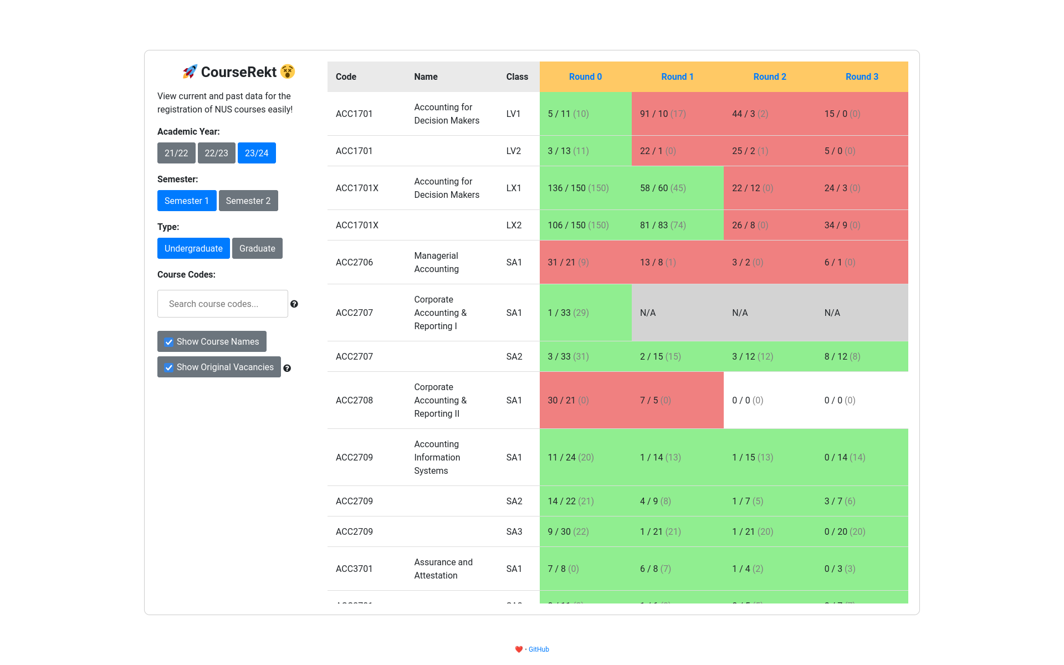This screenshot has width=1064, height=665.
Task: Click the dizzy face emoji after CourseRekt
Action: pyautogui.click(x=288, y=71)
